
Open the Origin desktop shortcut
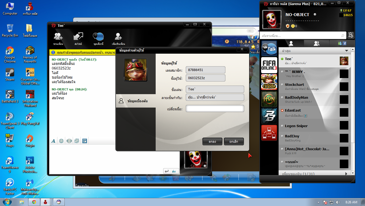click(30, 141)
